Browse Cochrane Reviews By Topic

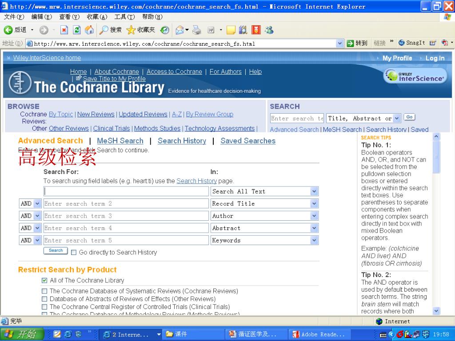pyautogui.click(x=61, y=114)
